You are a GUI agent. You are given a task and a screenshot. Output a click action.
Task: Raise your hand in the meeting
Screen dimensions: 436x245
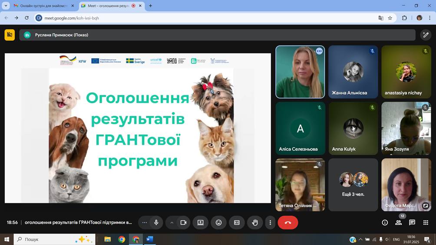click(x=255, y=222)
